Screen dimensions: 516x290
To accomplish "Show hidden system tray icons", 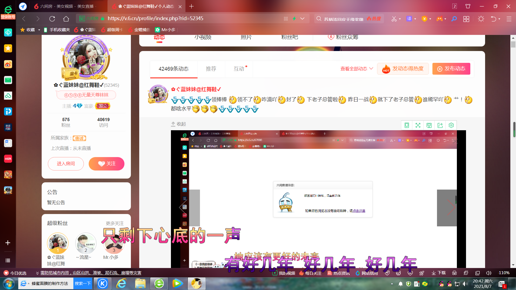I will (392, 284).
